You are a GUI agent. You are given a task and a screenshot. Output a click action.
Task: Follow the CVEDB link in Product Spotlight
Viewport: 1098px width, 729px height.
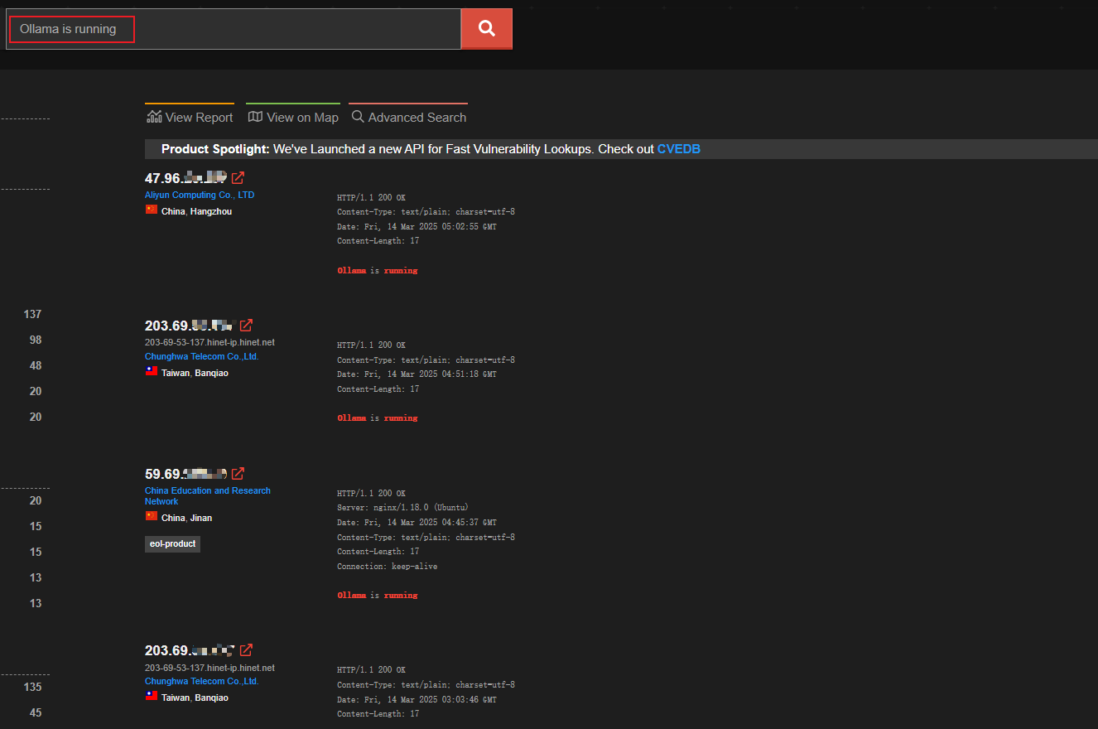click(x=679, y=149)
